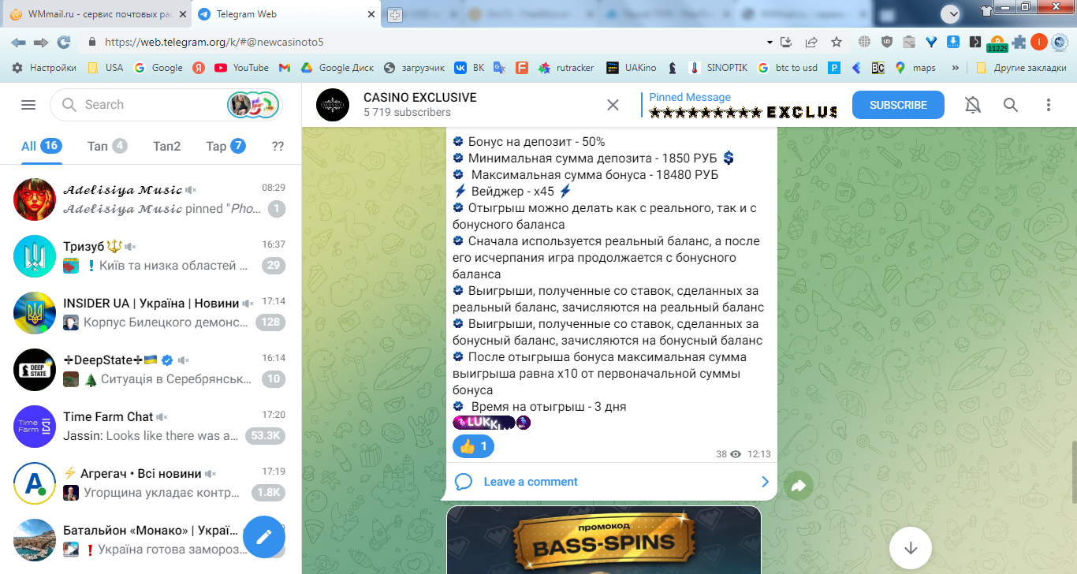Expand address bar dropdown arrow
The image size is (1077, 574).
coord(770,42)
